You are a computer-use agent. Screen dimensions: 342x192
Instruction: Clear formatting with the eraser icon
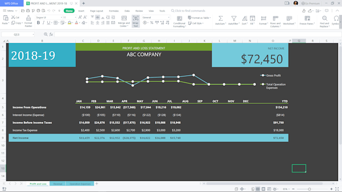[x=83, y=23]
